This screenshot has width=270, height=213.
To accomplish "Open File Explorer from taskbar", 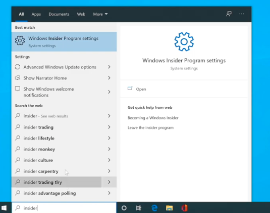I will (169, 208).
